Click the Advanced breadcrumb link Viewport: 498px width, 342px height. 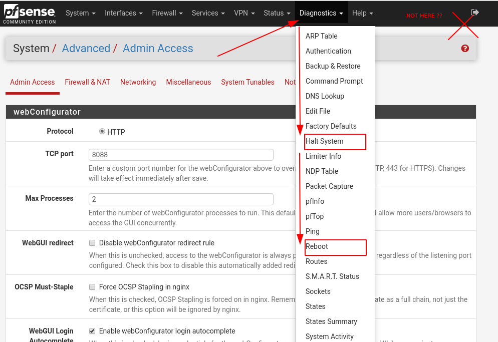[86, 48]
